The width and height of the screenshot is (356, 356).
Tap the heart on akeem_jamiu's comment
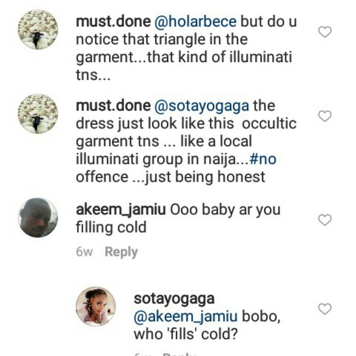(324, 220)
